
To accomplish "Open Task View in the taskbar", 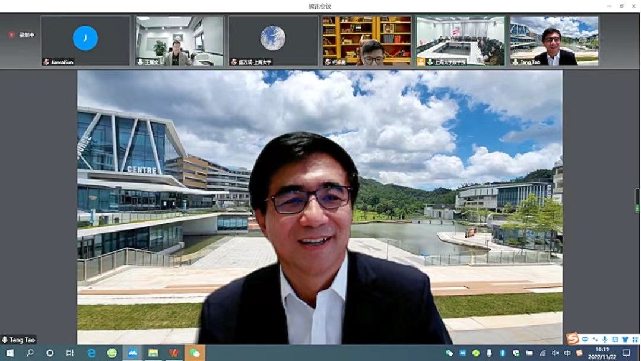I will click(x=70, y=353).
